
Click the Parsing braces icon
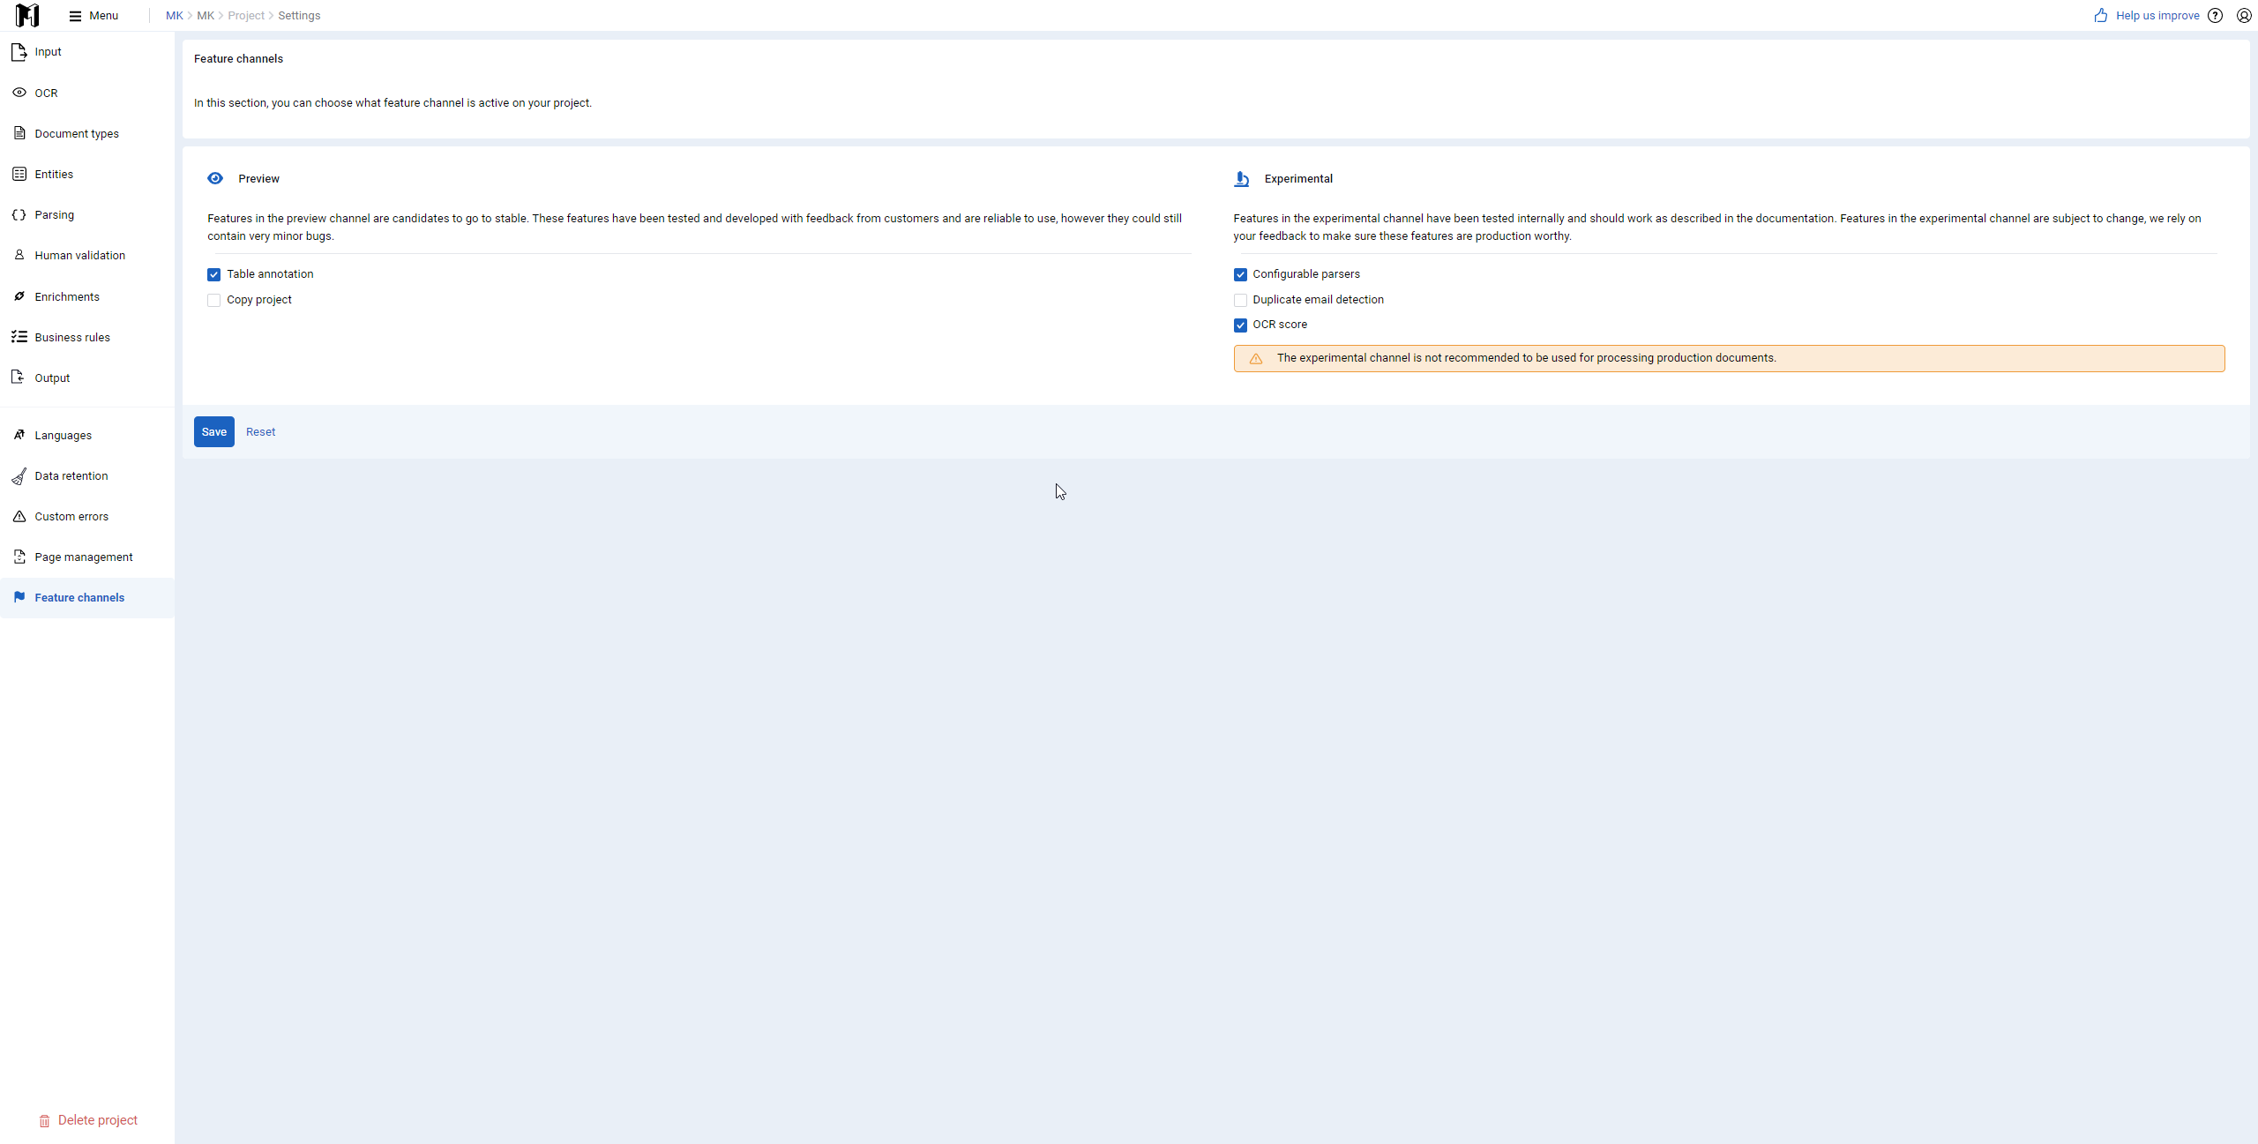click(x=19, y=214)
